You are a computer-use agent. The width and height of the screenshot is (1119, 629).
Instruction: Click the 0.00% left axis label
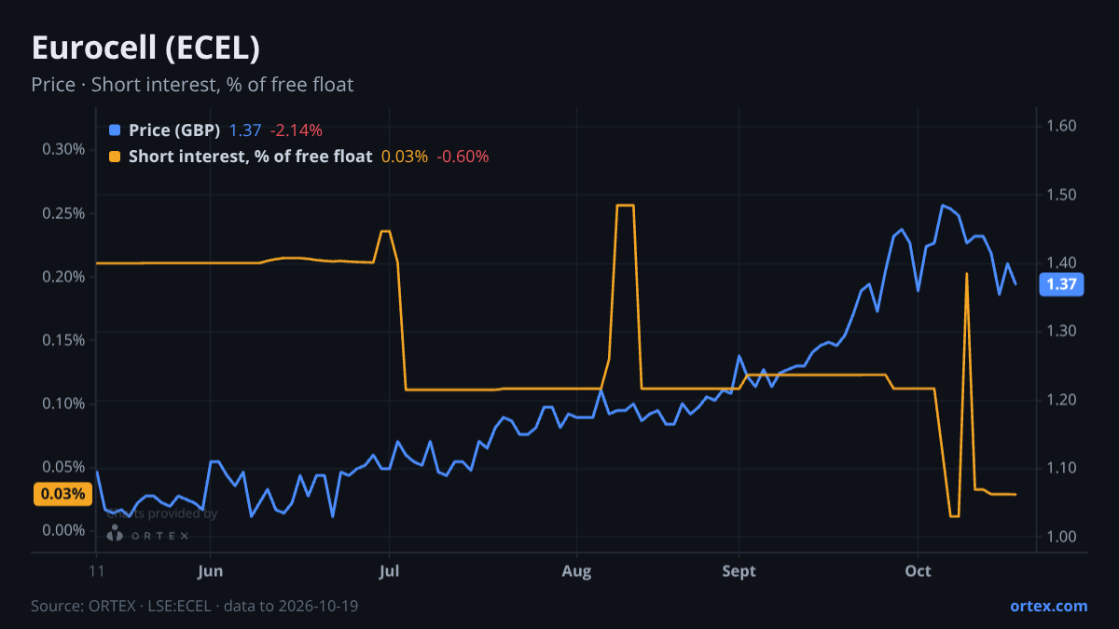click(64, 529)
